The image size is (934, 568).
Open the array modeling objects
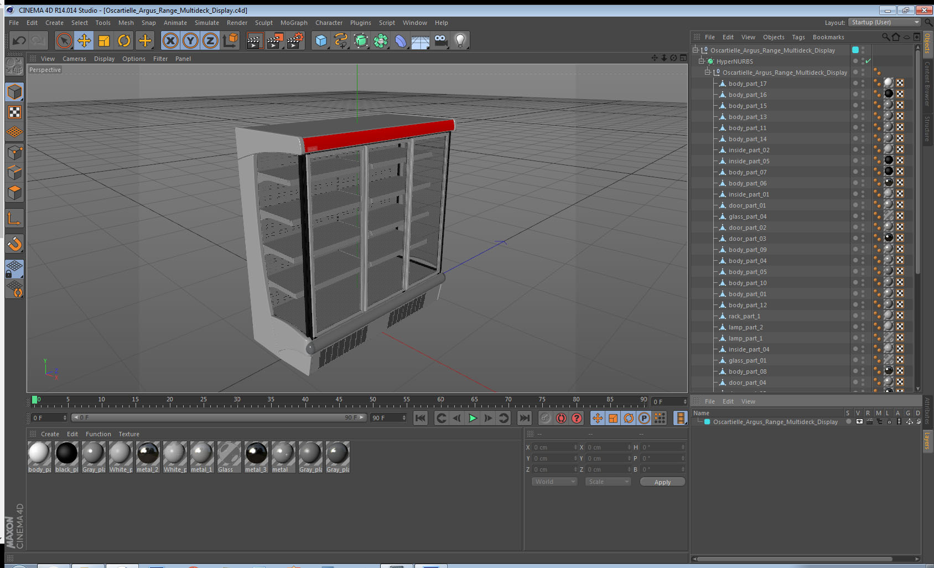tap(381, 40)
